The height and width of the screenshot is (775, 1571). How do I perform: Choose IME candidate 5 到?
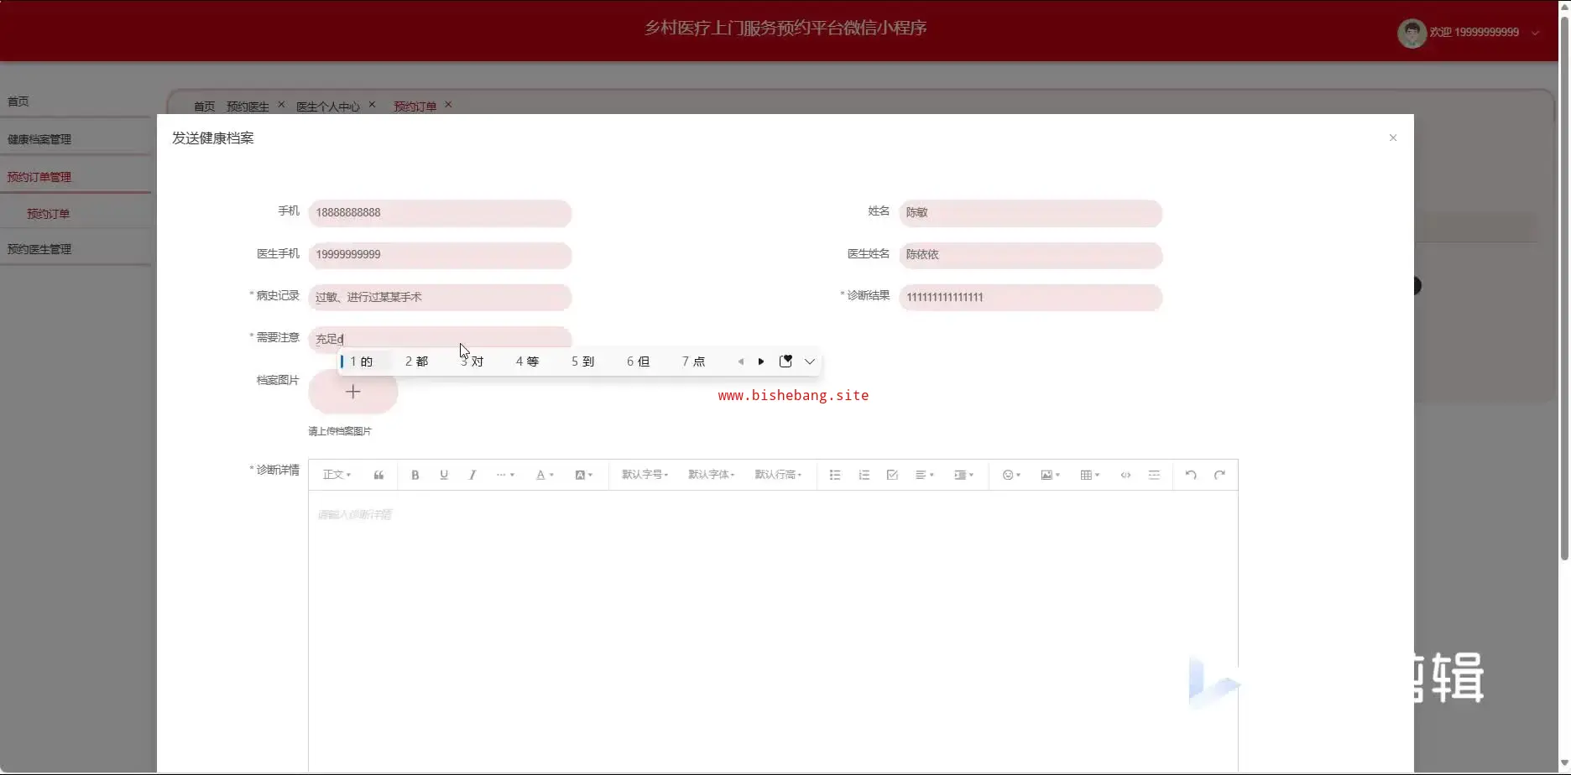[582, 361]
